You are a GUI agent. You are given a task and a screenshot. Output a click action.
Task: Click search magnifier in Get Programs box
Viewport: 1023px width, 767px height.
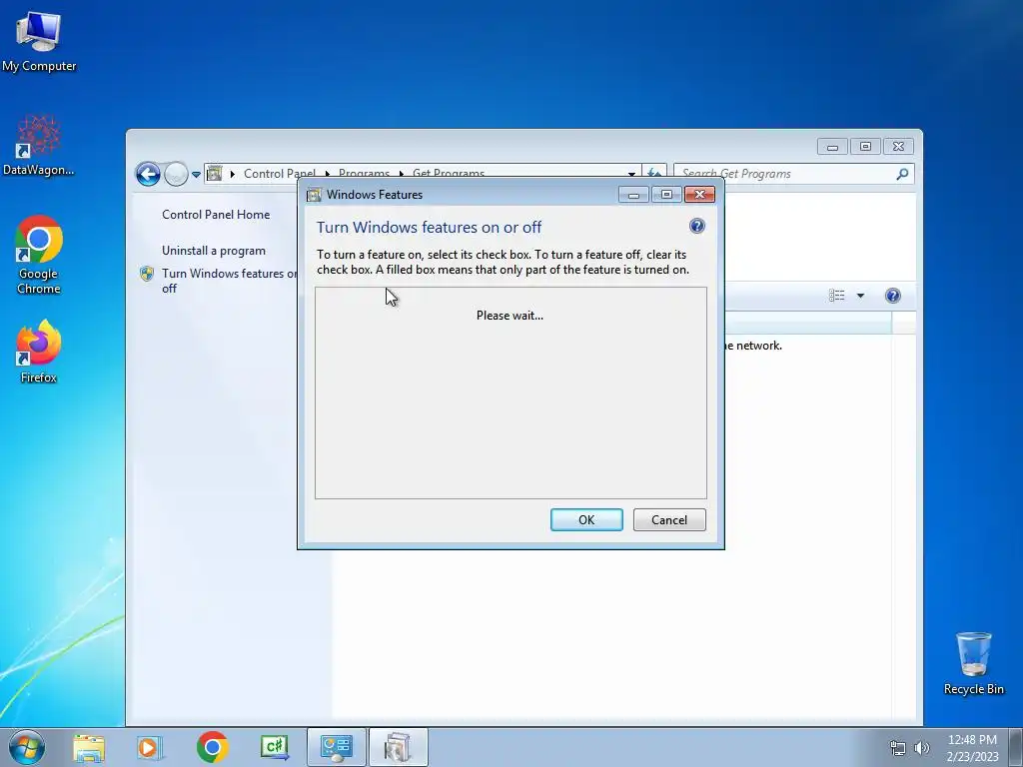coord(902,174)
